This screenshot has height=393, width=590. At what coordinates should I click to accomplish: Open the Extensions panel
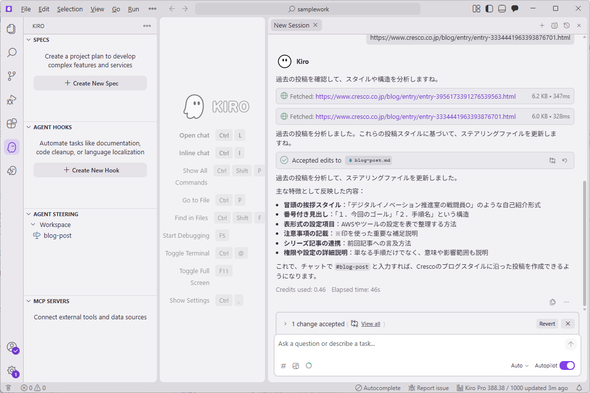tap(11, 123)
